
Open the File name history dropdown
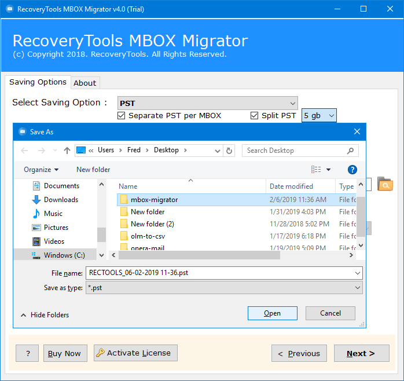357,273
